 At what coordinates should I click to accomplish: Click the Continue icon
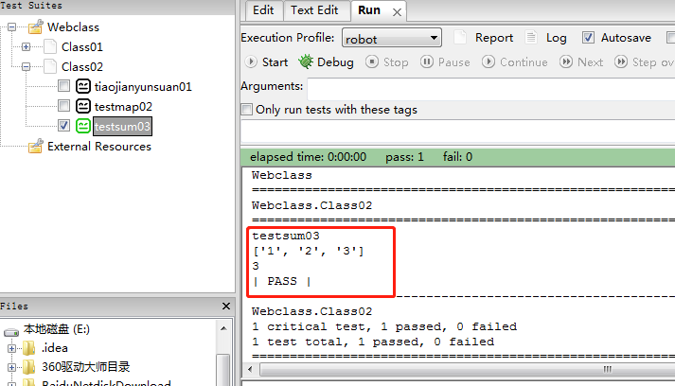(x=488, y=61)
